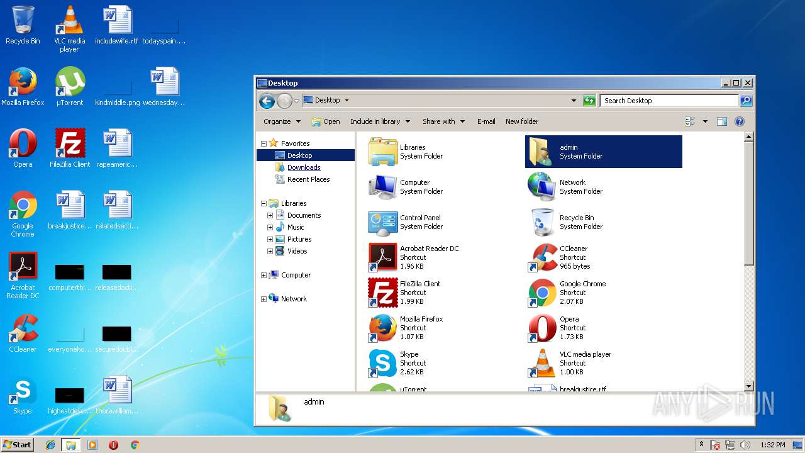This screenshot has height=453, width=805.
Task: Click Windows Media Player taskbar icon
Action: [92, 445]
